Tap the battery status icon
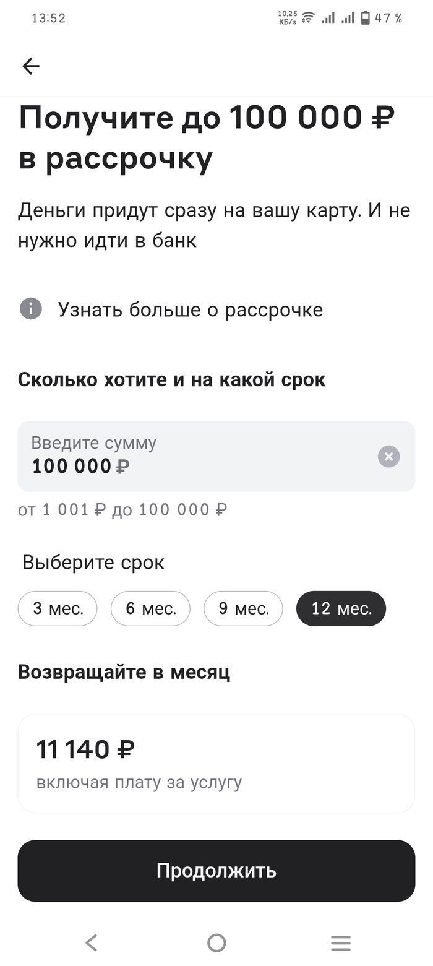Screen dimensions: 433x966 click(x=366, y=17)
